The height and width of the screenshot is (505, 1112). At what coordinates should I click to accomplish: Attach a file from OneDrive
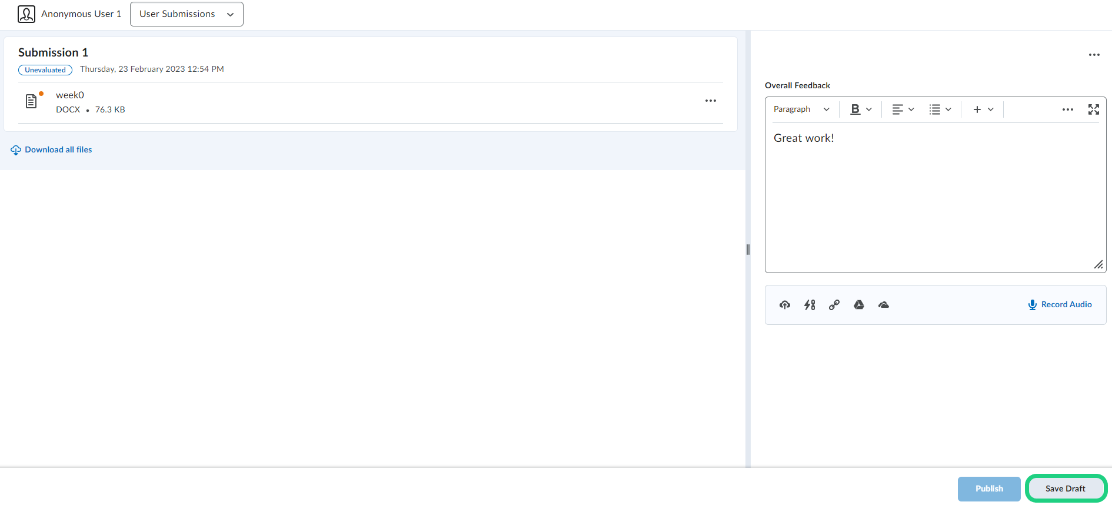point(884,305)
